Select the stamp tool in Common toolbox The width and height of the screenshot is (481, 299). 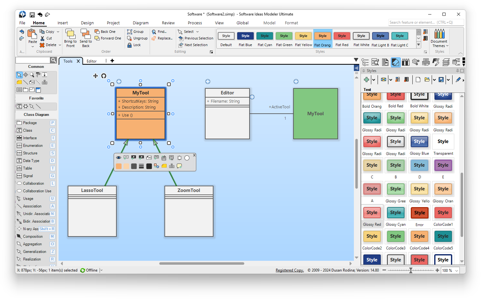tap(45, 82)
